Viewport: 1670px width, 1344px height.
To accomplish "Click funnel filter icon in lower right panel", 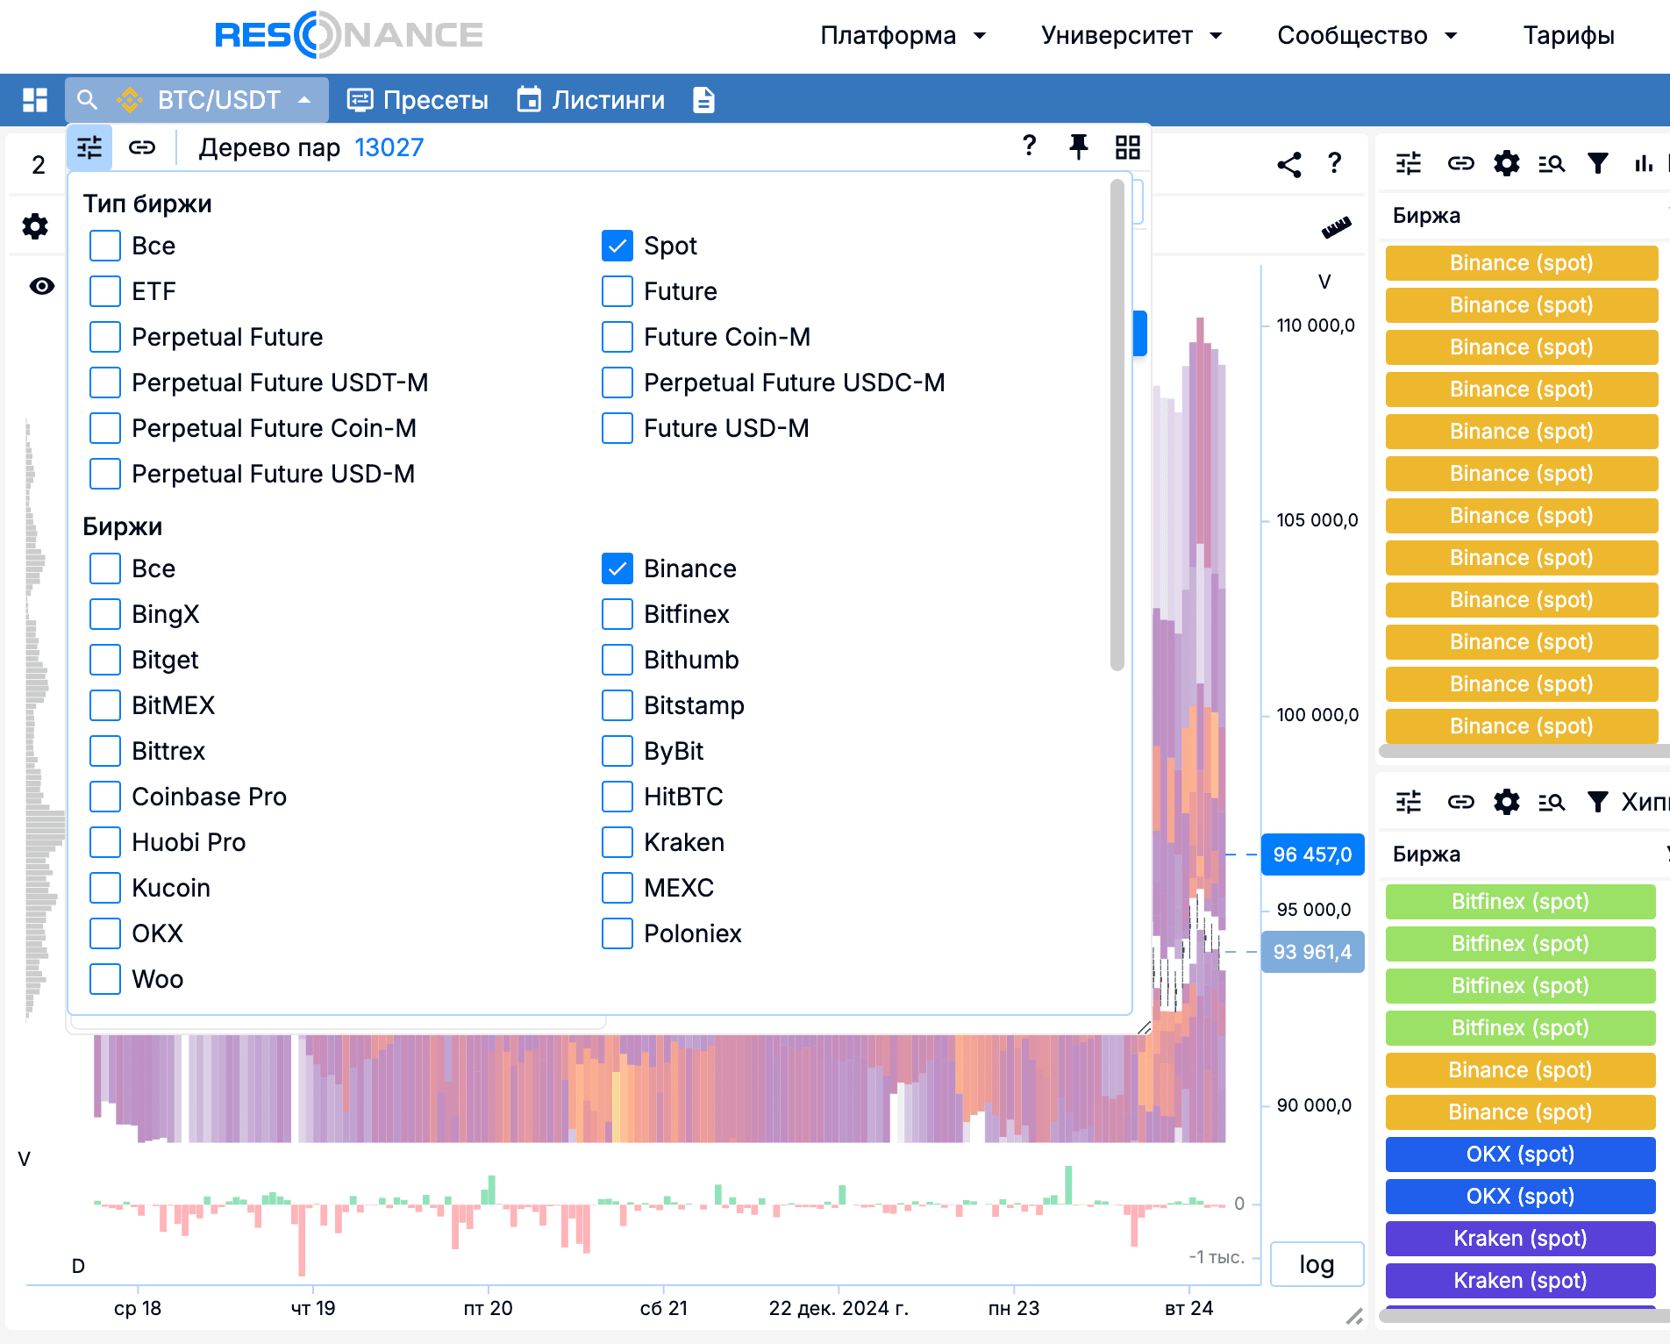I will click(1598, 802).
